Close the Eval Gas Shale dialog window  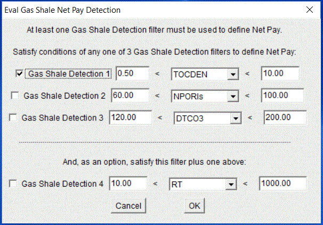(309, 10)
